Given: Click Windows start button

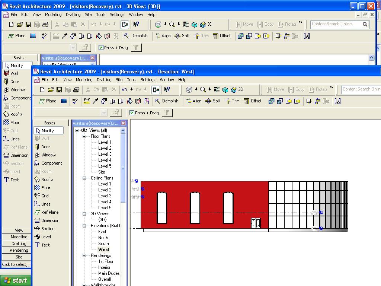Looking at the screenshot, I should [x=16, y=280].
